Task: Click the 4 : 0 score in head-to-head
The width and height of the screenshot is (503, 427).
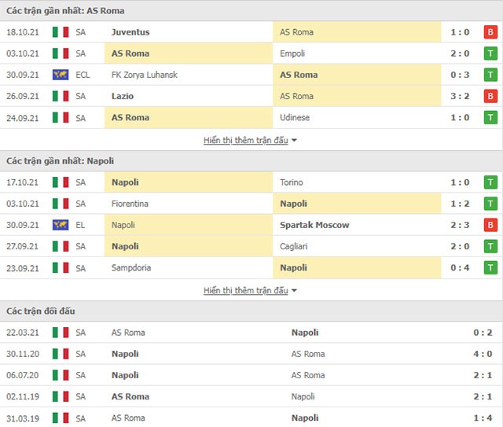Action: 483,354
